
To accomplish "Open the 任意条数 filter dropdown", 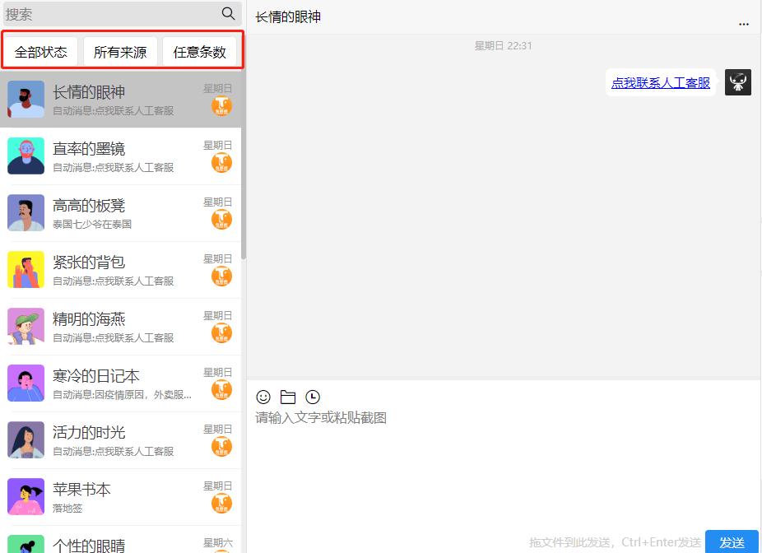I will coord(200,50).
